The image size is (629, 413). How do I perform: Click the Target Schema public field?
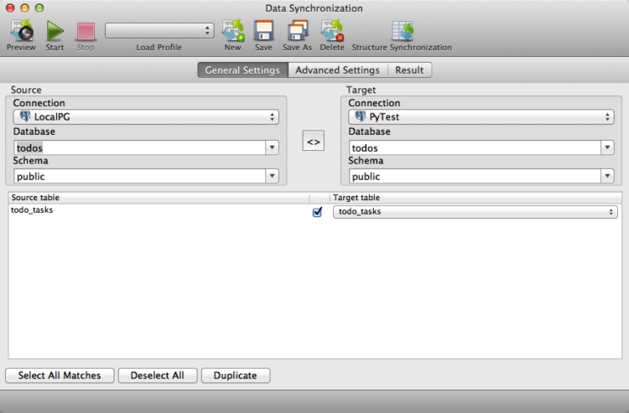[475, 176]
